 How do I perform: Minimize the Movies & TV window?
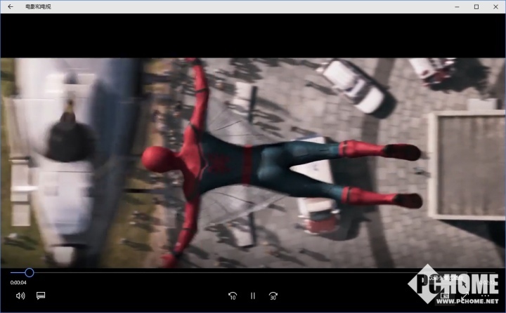457,7
